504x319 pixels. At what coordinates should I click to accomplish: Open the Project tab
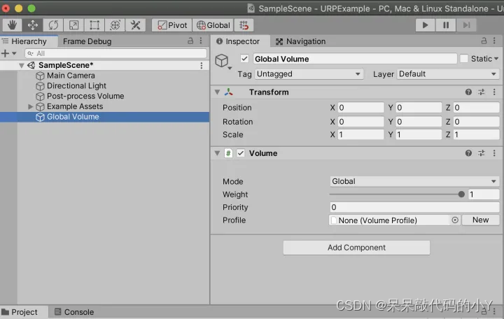point(24,312)
